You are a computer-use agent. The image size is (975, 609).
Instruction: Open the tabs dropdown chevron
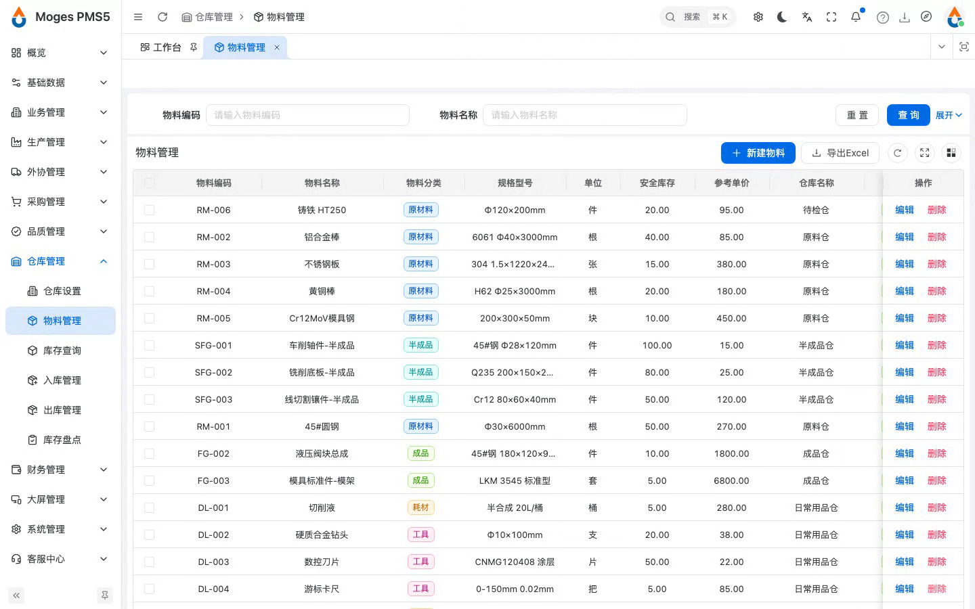point(942,47)
